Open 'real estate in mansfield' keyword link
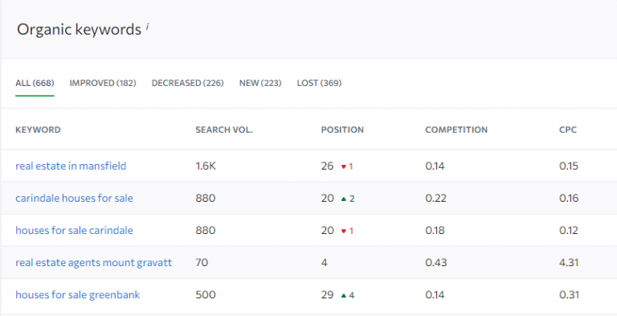The image size is (617, 316). (x=71, y=166)
